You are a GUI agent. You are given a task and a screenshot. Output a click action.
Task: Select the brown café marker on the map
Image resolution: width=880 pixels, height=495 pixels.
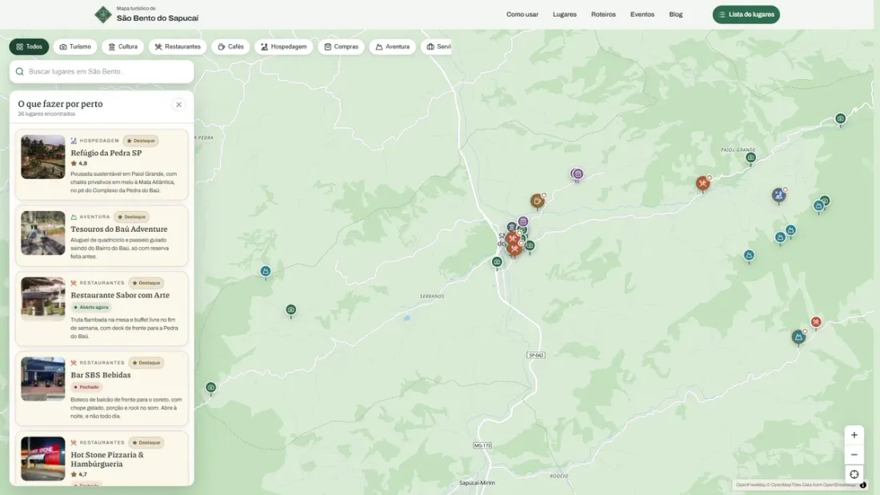[x=537, y=201]
